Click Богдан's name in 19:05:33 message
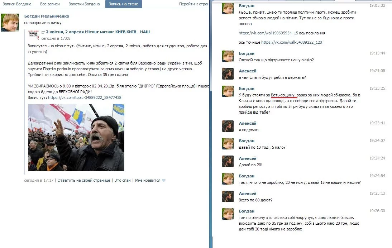This screenshot has width=392, height=248. click(247, 6)
